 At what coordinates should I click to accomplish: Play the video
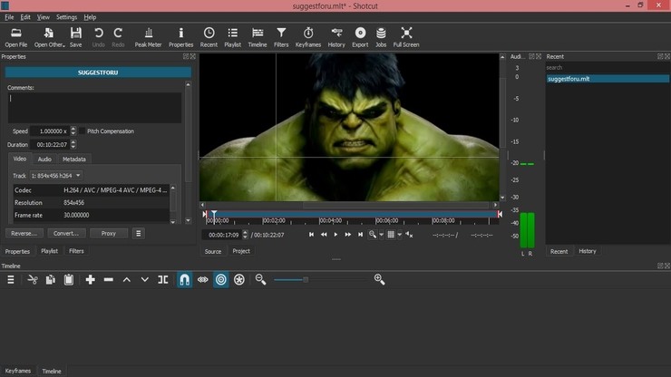point(335,235)
